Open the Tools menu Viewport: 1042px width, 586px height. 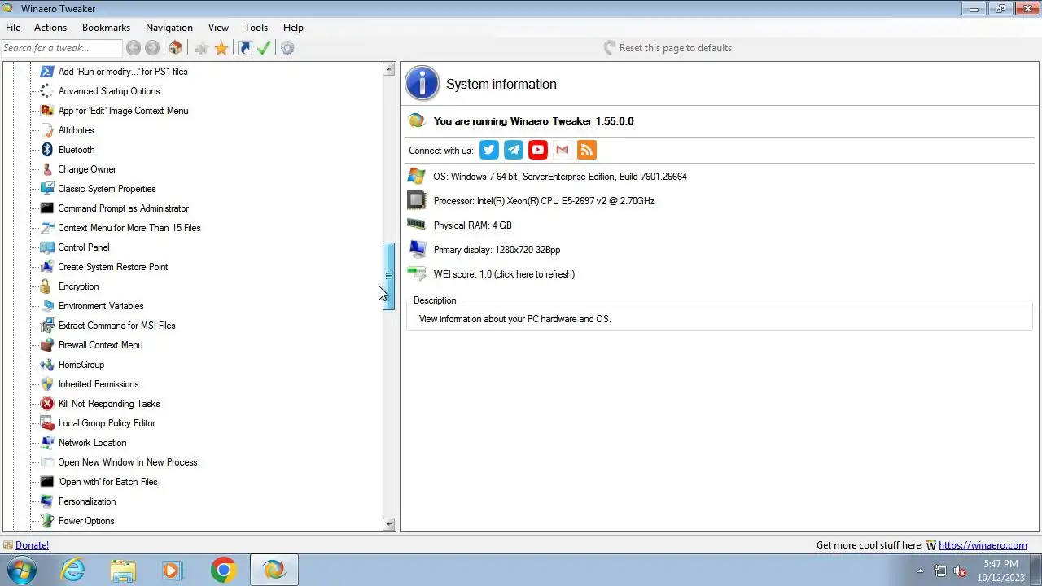click(256, 28)
